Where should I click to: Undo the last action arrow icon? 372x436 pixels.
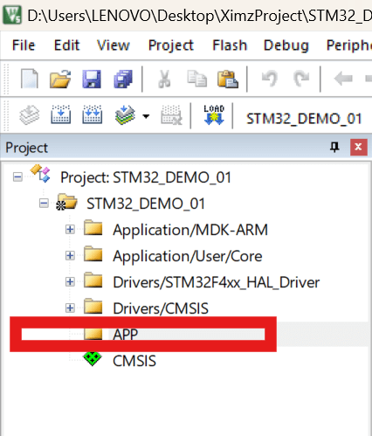click(x=270, y=79)
